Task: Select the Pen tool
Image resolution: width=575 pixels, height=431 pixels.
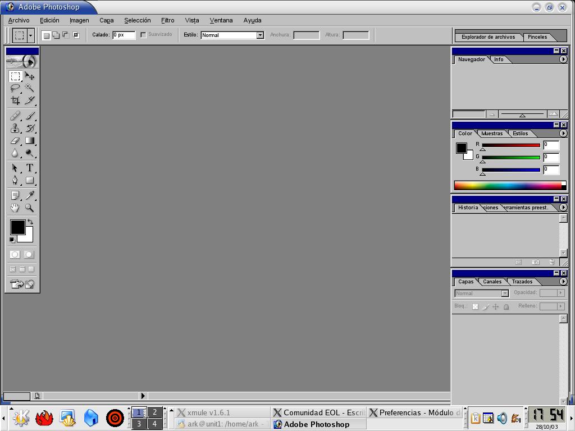Action: click(x=15, y=180)
